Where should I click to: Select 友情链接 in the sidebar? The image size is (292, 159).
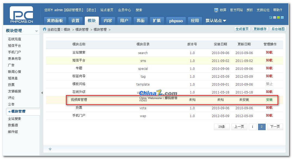(14, 91)
